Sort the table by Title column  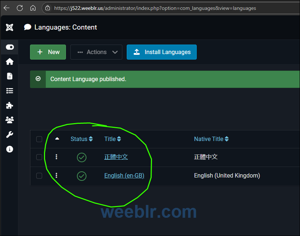click(x=112, y=139)
